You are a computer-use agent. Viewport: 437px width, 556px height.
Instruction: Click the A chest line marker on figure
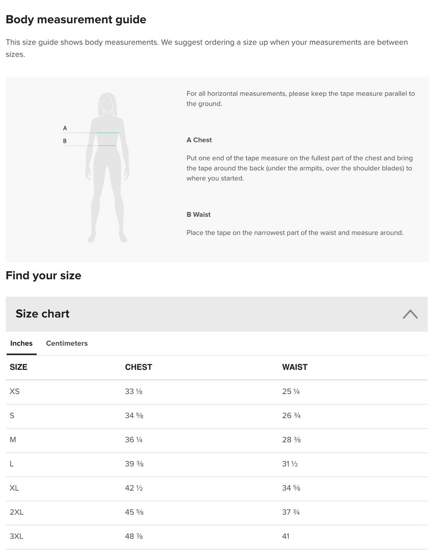click(65, 128)
